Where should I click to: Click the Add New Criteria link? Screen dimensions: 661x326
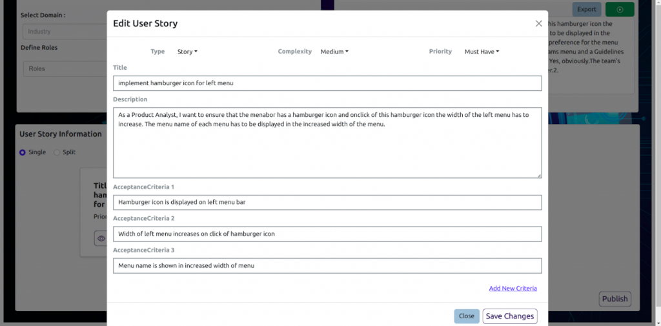click(x=513, y=289)
